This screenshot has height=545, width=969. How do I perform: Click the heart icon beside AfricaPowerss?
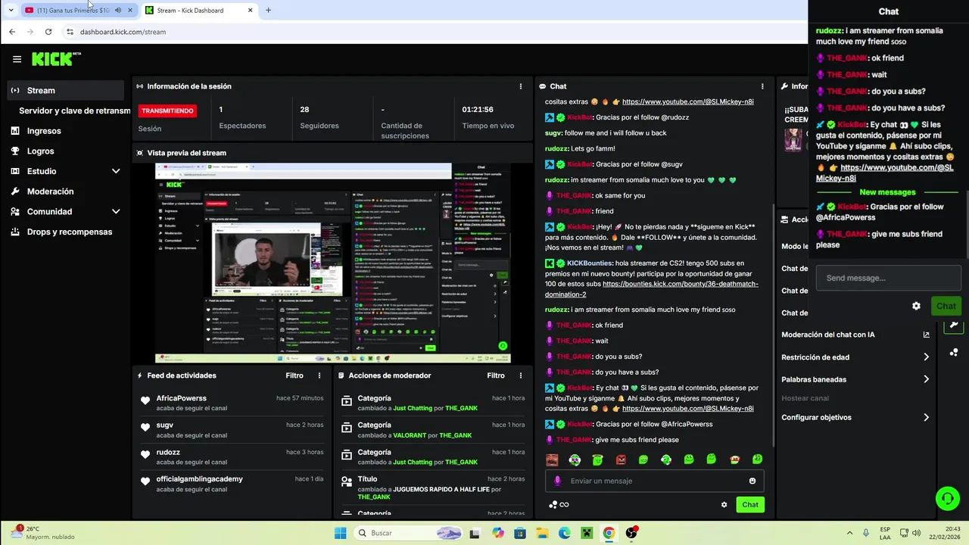(x=145, y=401)
